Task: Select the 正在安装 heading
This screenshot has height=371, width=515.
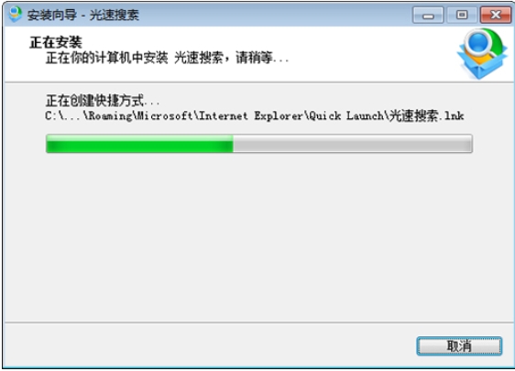Action: [56, 42]
